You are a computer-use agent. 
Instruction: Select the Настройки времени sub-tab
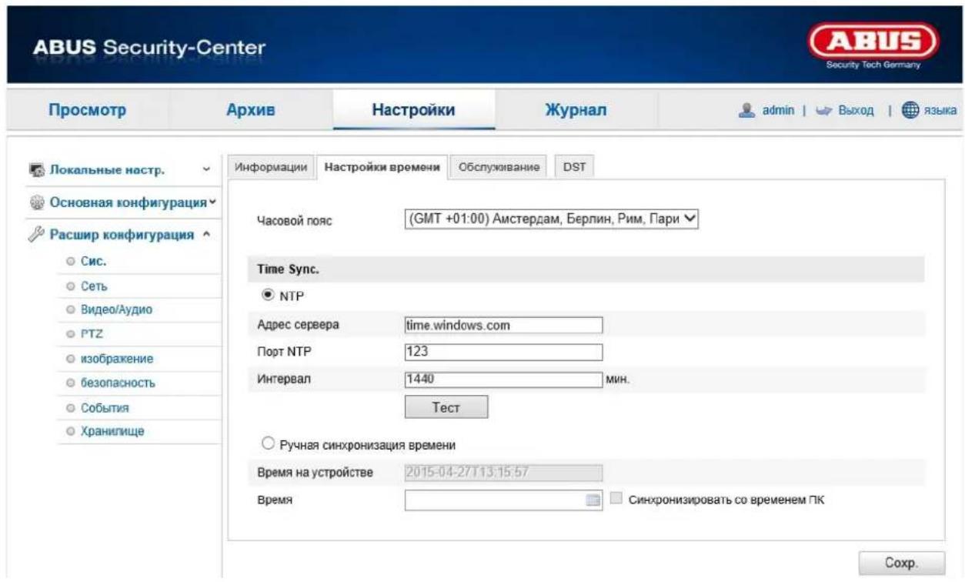(x=383, y=168)
